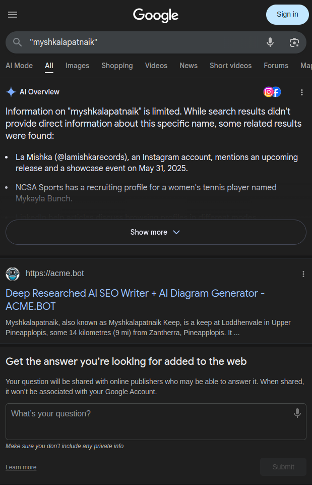Open the Short videos tab

click(x=230, y=66)
